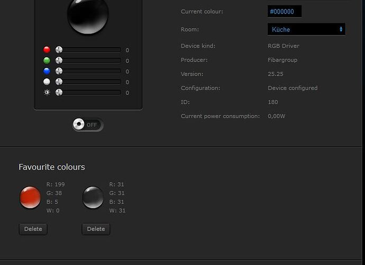Image resolution: width=365 pixels, height=265 pixels.
Task: Click the red channel indicator icon
Action: coord(47,50)
